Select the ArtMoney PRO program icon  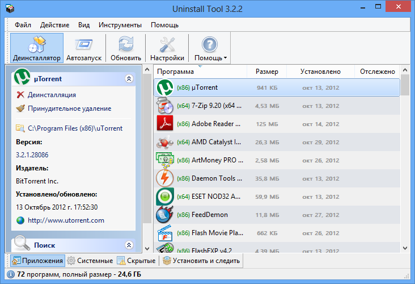pos(165,160)
